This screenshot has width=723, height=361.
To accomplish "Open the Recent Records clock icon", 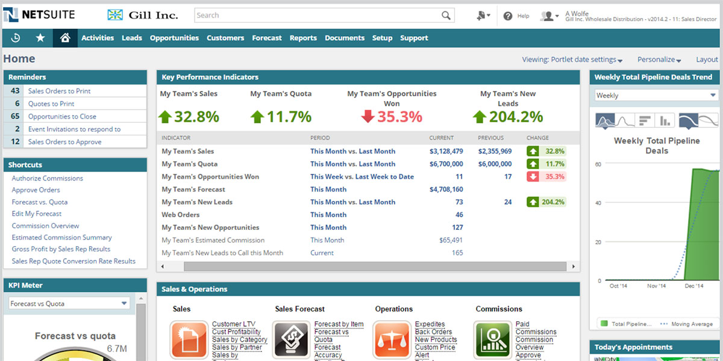I will (x=16, y=38).
